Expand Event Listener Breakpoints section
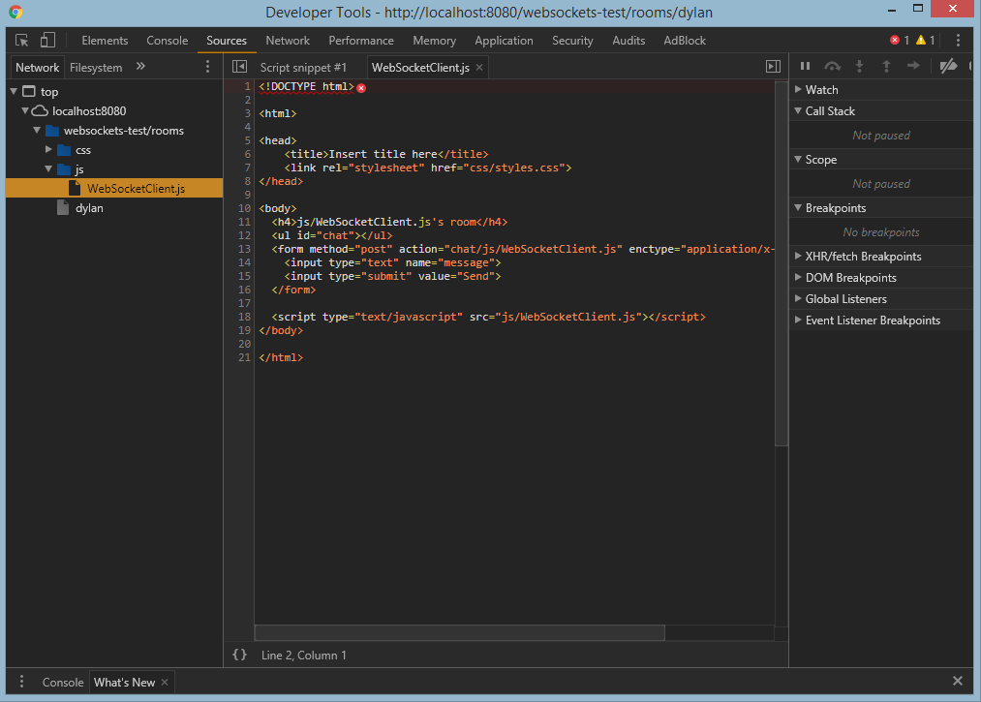Image resolution: width=981 pixels, height=702 pixels. pyautogui.click(x=798, y=320)
